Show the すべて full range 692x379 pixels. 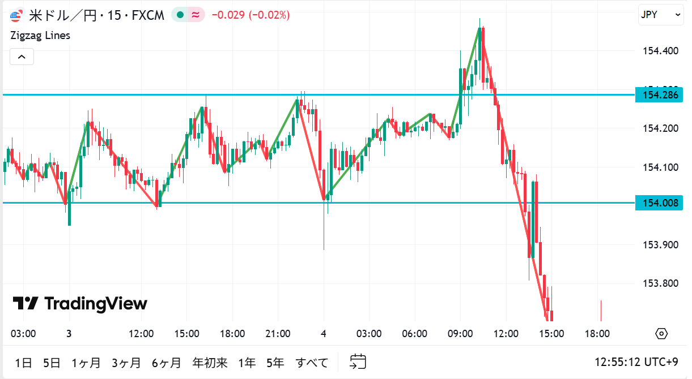tap(312, 363)
